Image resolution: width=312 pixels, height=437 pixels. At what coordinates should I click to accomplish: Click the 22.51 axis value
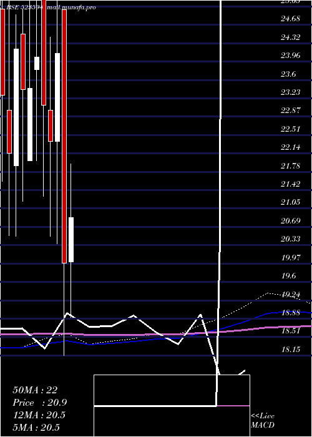290,129
